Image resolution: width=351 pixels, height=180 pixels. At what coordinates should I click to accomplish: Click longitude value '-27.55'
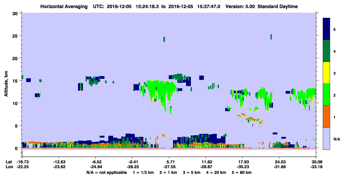169,167
